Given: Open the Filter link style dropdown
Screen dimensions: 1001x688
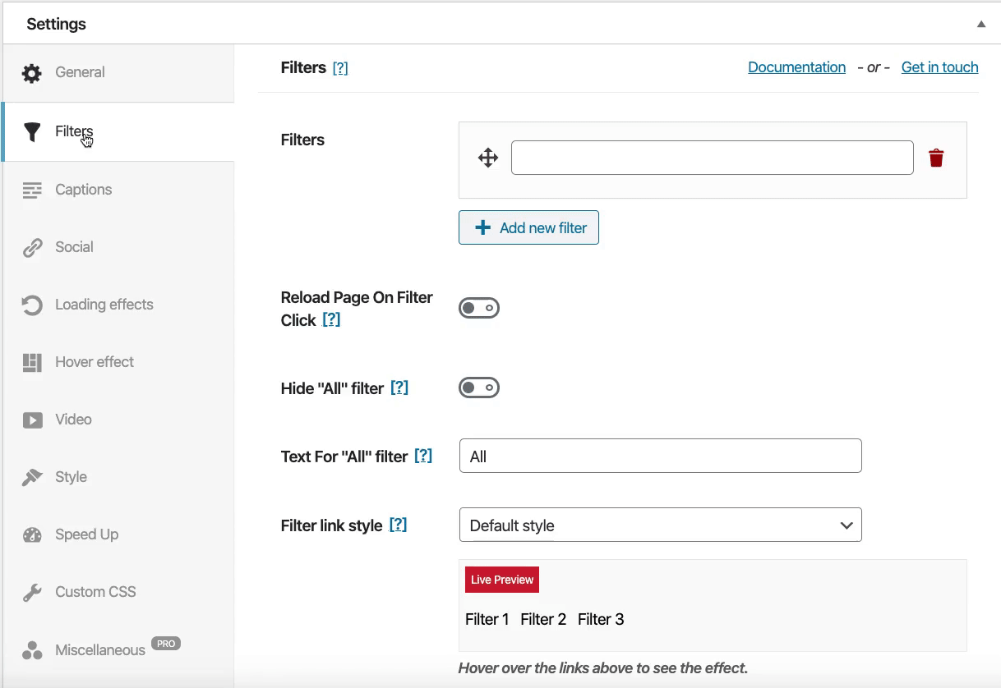Looking at the screenshot, I should coord(661,525).
